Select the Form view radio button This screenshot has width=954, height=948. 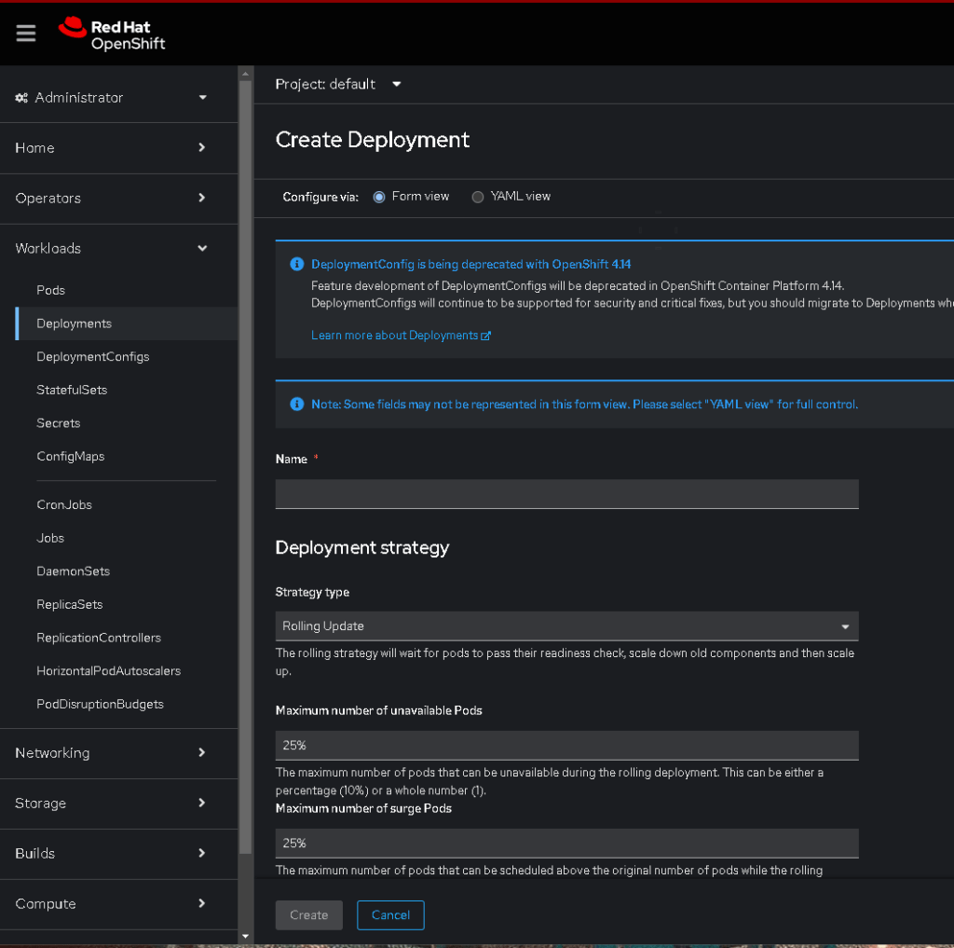[379, 198]
